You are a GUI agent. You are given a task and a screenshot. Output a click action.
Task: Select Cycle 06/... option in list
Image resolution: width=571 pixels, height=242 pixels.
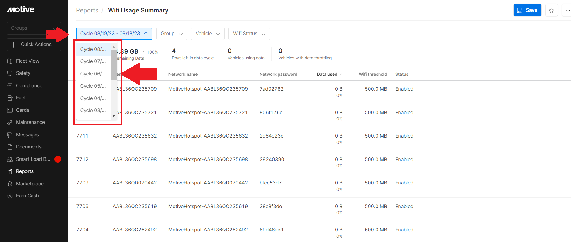click(x=93, y=74)
